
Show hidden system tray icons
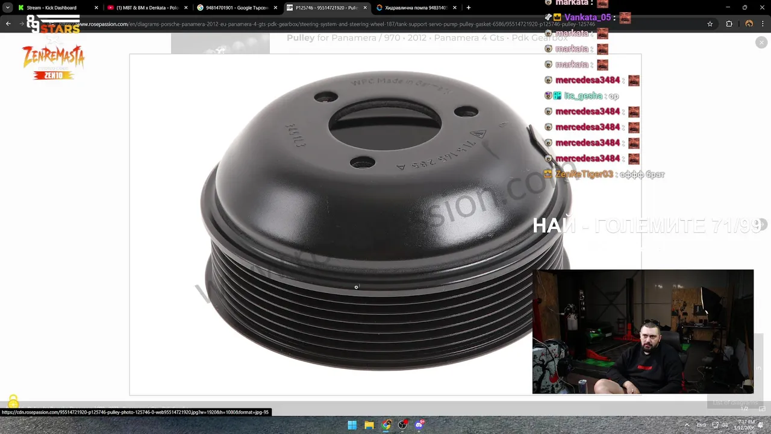686,425
